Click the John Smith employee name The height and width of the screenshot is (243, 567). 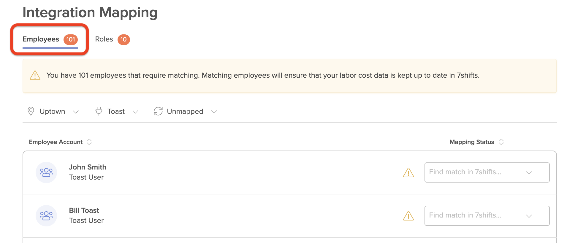(88, 167)
